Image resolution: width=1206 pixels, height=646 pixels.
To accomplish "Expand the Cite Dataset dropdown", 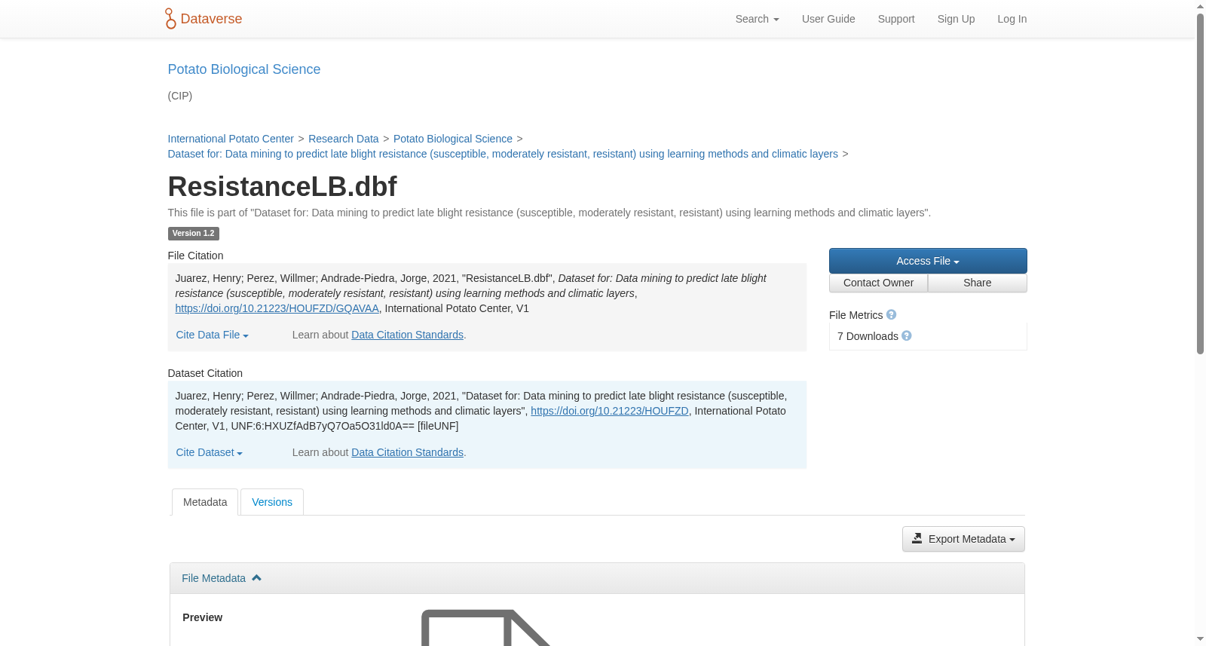I will pos(209,452).
